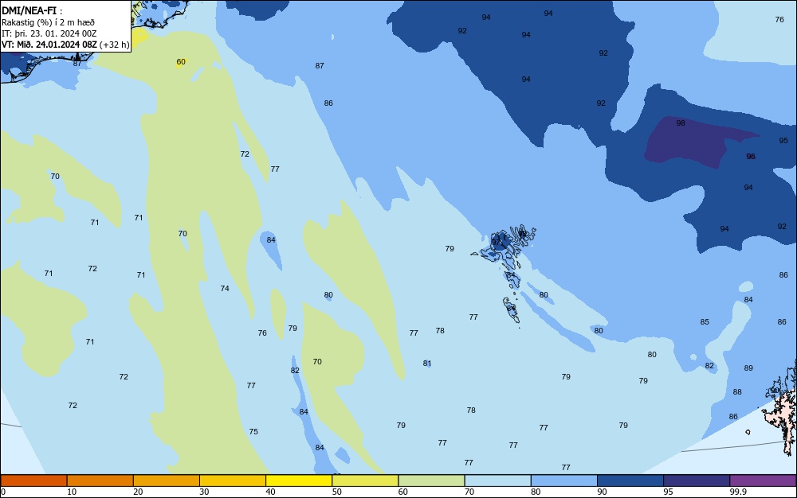Viewport: 797px width, 498px height.
Task: Click the '(+32 h)' forecast offset text
Action: [x=114, y=45]
